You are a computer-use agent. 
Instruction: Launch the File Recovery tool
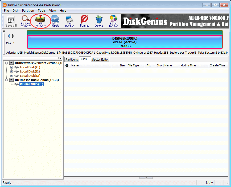point(40,21)
